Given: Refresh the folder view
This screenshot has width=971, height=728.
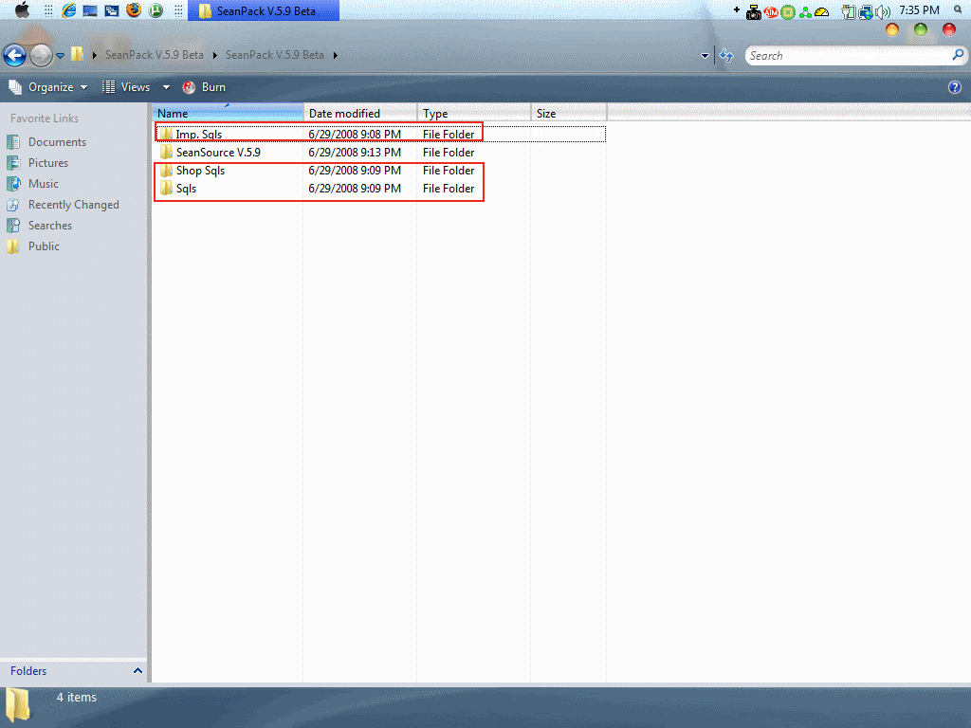Looking at the screenshot, I should click(x=726, y=56).
